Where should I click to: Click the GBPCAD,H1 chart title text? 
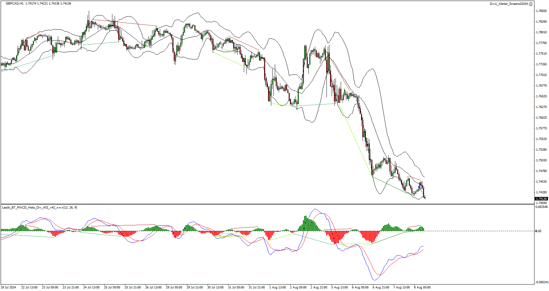coord(15,4)
